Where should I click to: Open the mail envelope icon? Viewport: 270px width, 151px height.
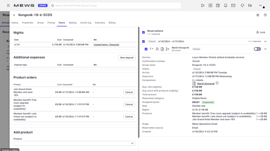point(233,6)
